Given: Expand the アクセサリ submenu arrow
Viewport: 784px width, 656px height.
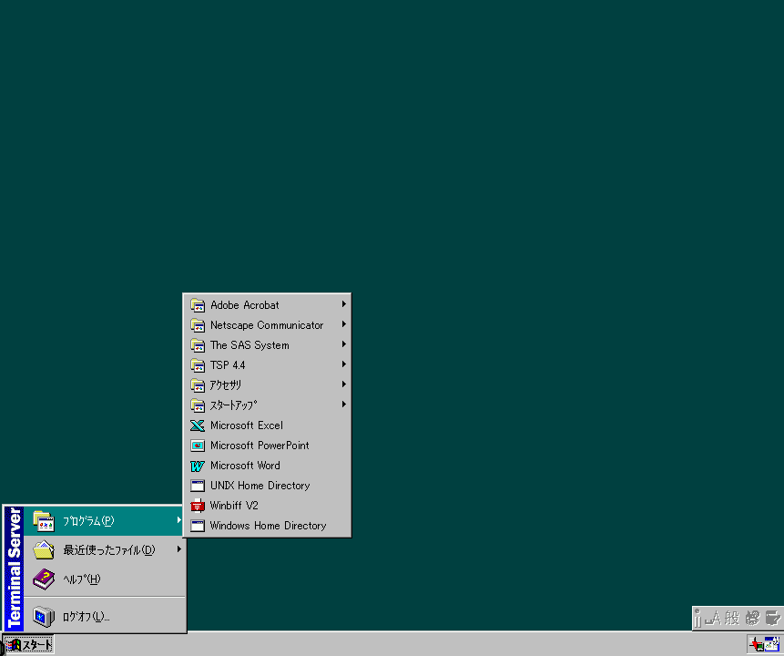Looking at the screenshot, I should 344,384.
